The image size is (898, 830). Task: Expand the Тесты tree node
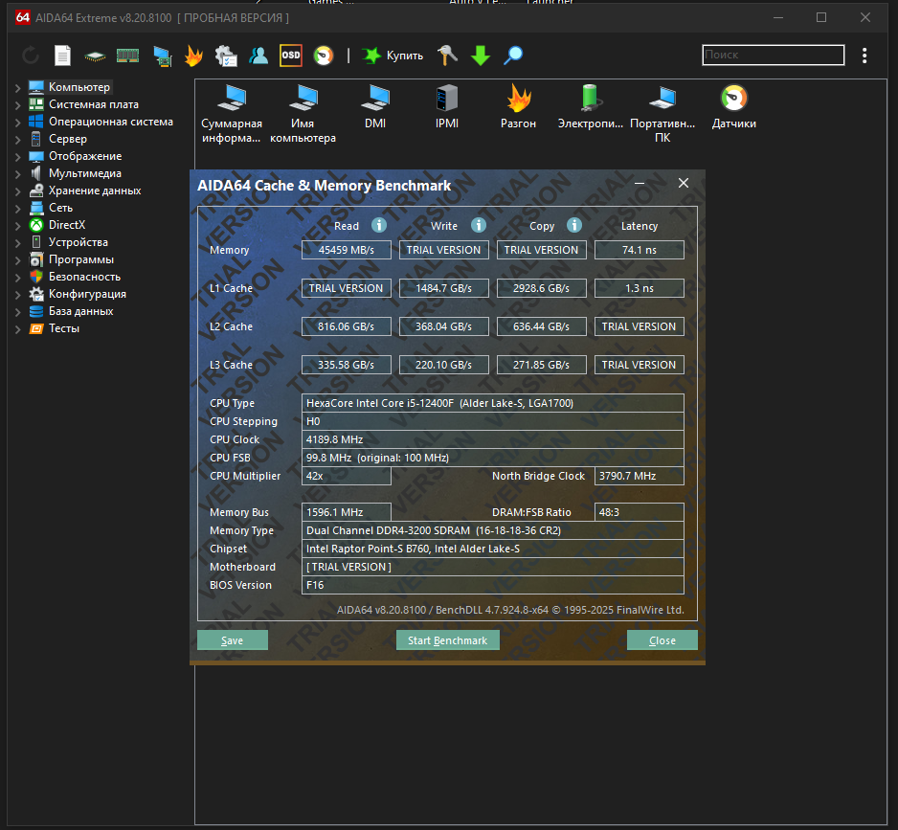coord(17,329)
